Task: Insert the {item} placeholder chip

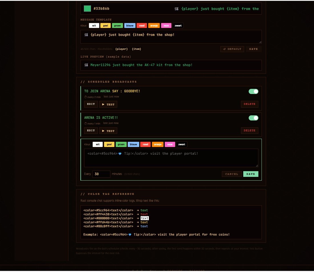Action: click(136, 49)
